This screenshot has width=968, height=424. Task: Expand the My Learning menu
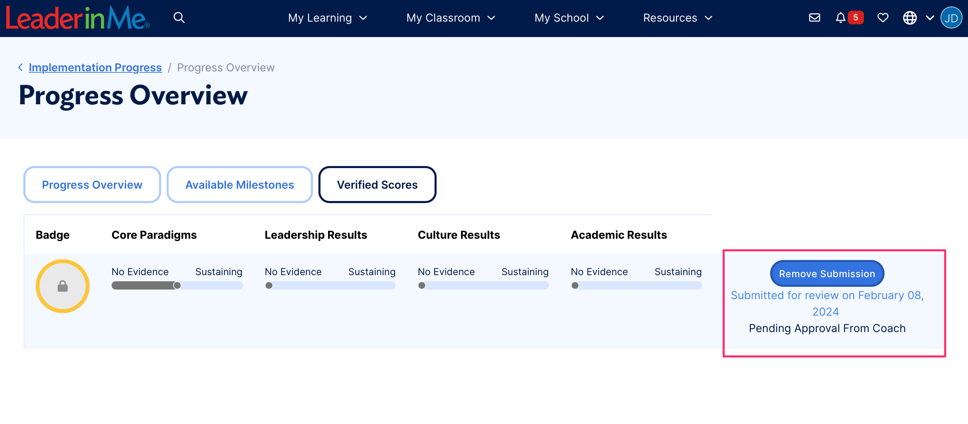click(x=327, y=17)
